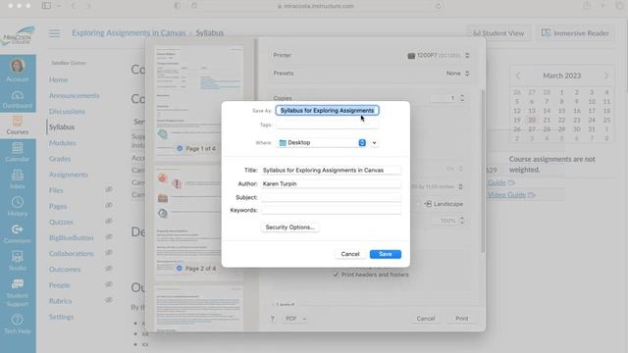Go to previous month in calendar
628x353 pixels.
tap(518, 76)
